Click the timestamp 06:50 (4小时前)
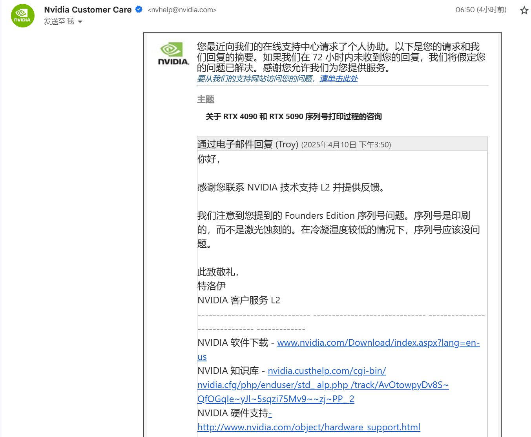This screenshot has height=437, width=531. click(x=481, y=10)
